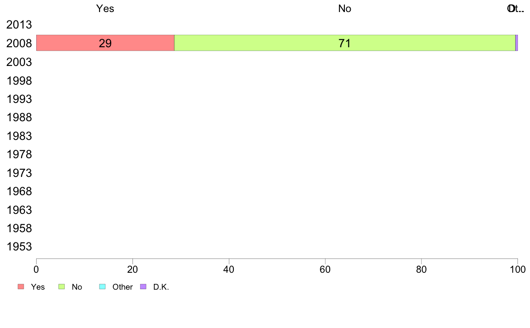Screen dimensions: 530x328
Task: Click the No column header
Action: tap(345, 8)
